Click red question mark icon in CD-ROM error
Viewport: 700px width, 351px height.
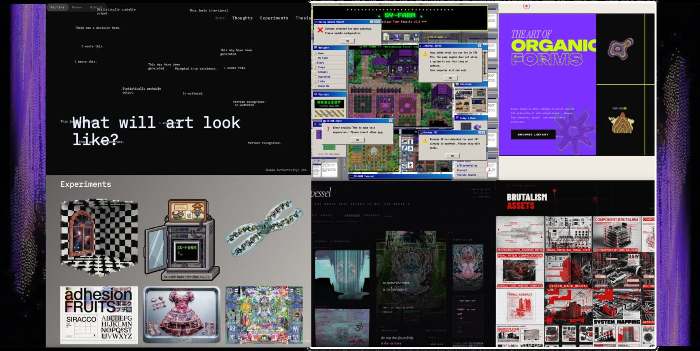tap(328, 129)
